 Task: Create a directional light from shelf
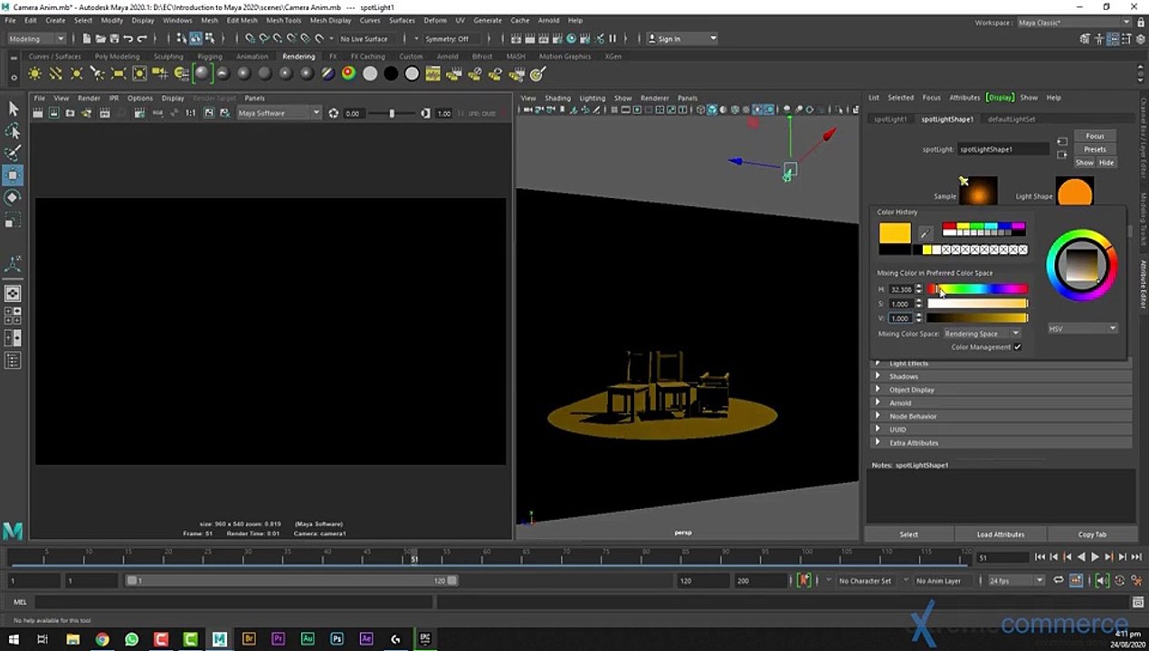click(56, 74)
